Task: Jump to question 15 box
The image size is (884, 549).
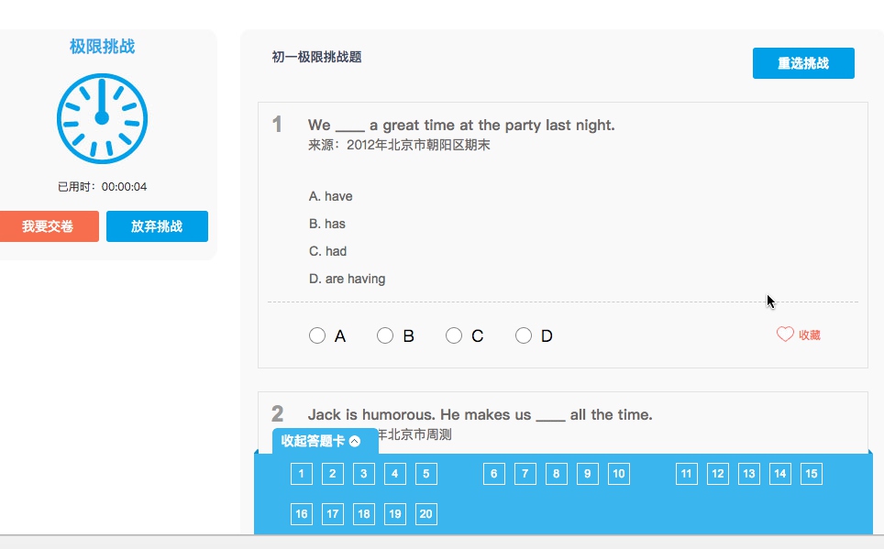Action: pos(811,474)
